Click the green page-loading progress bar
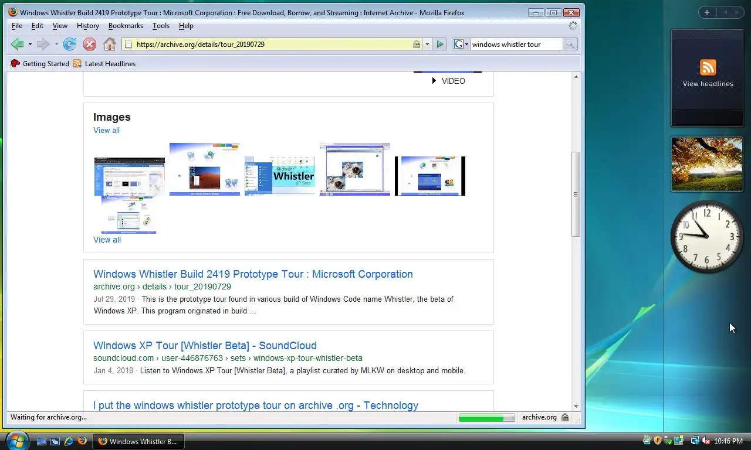This screenshot has height=450, width=751. (486, 418)
